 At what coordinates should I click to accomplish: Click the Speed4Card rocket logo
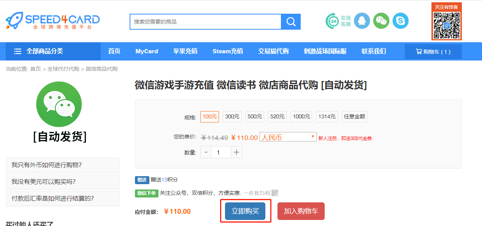tap(52, 21)
